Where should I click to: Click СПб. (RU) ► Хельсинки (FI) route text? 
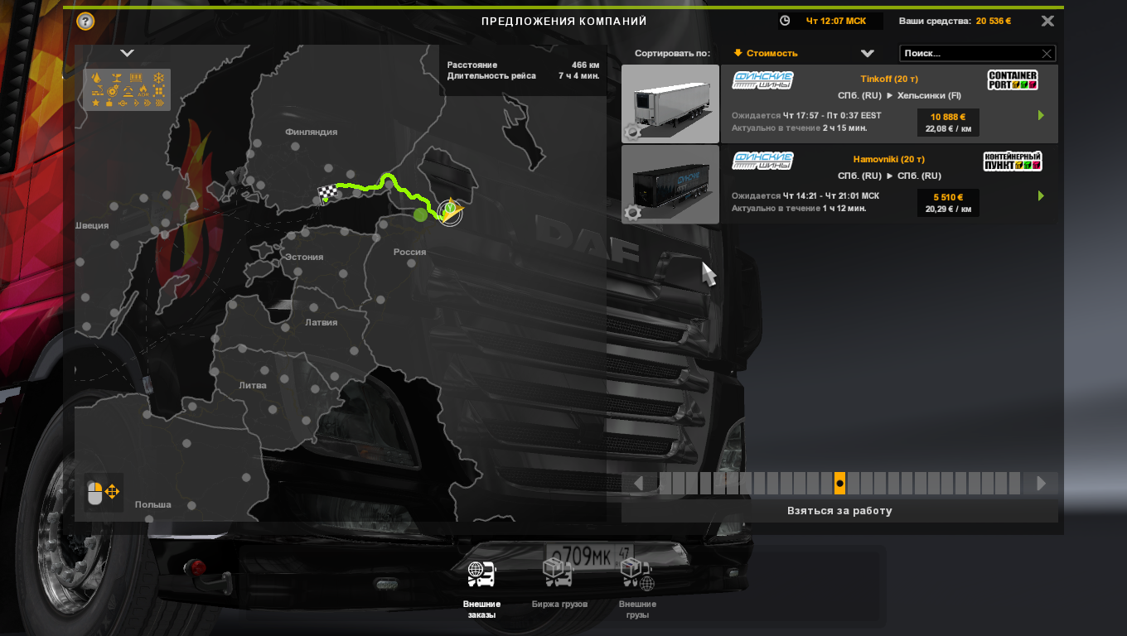(x=899, y=95)
